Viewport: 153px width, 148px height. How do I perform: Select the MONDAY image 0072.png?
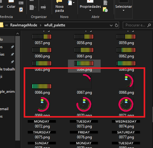42,121
